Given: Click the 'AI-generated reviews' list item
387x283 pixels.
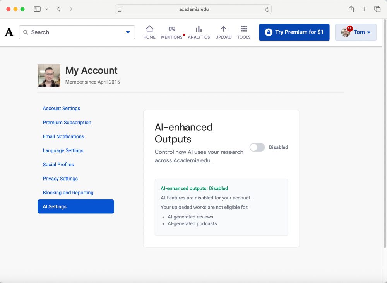Looking at the screenshot, I should (190, 217).
